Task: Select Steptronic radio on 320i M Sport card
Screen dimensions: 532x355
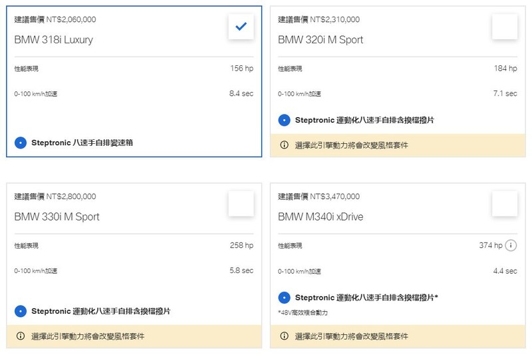Action: coord(284,121)
